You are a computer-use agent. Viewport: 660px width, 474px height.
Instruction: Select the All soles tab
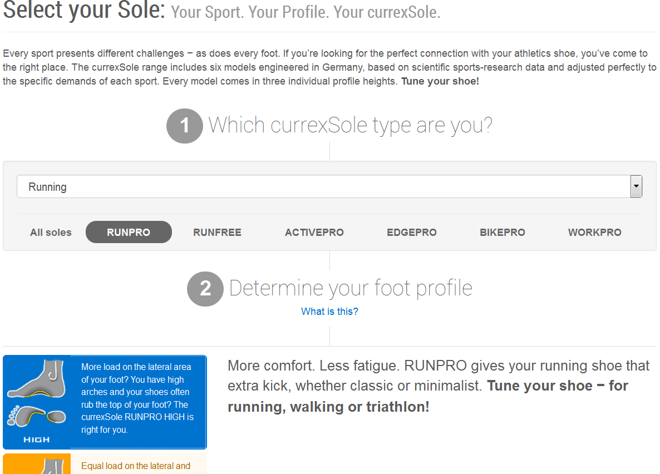coord(51,233)
